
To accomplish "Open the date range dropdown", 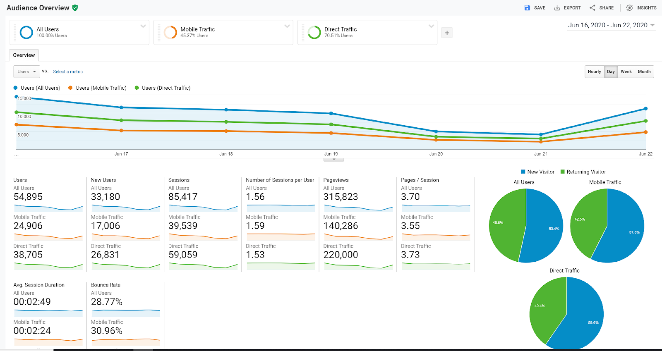I will (x=611, y=25).
